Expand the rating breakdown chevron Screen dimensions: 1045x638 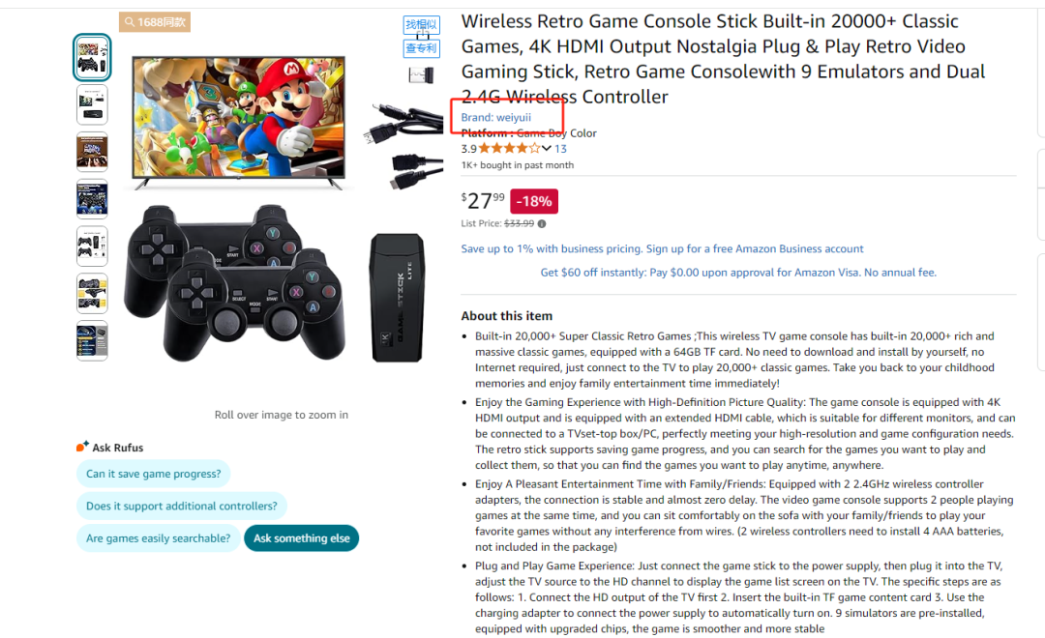click(547, 149)
